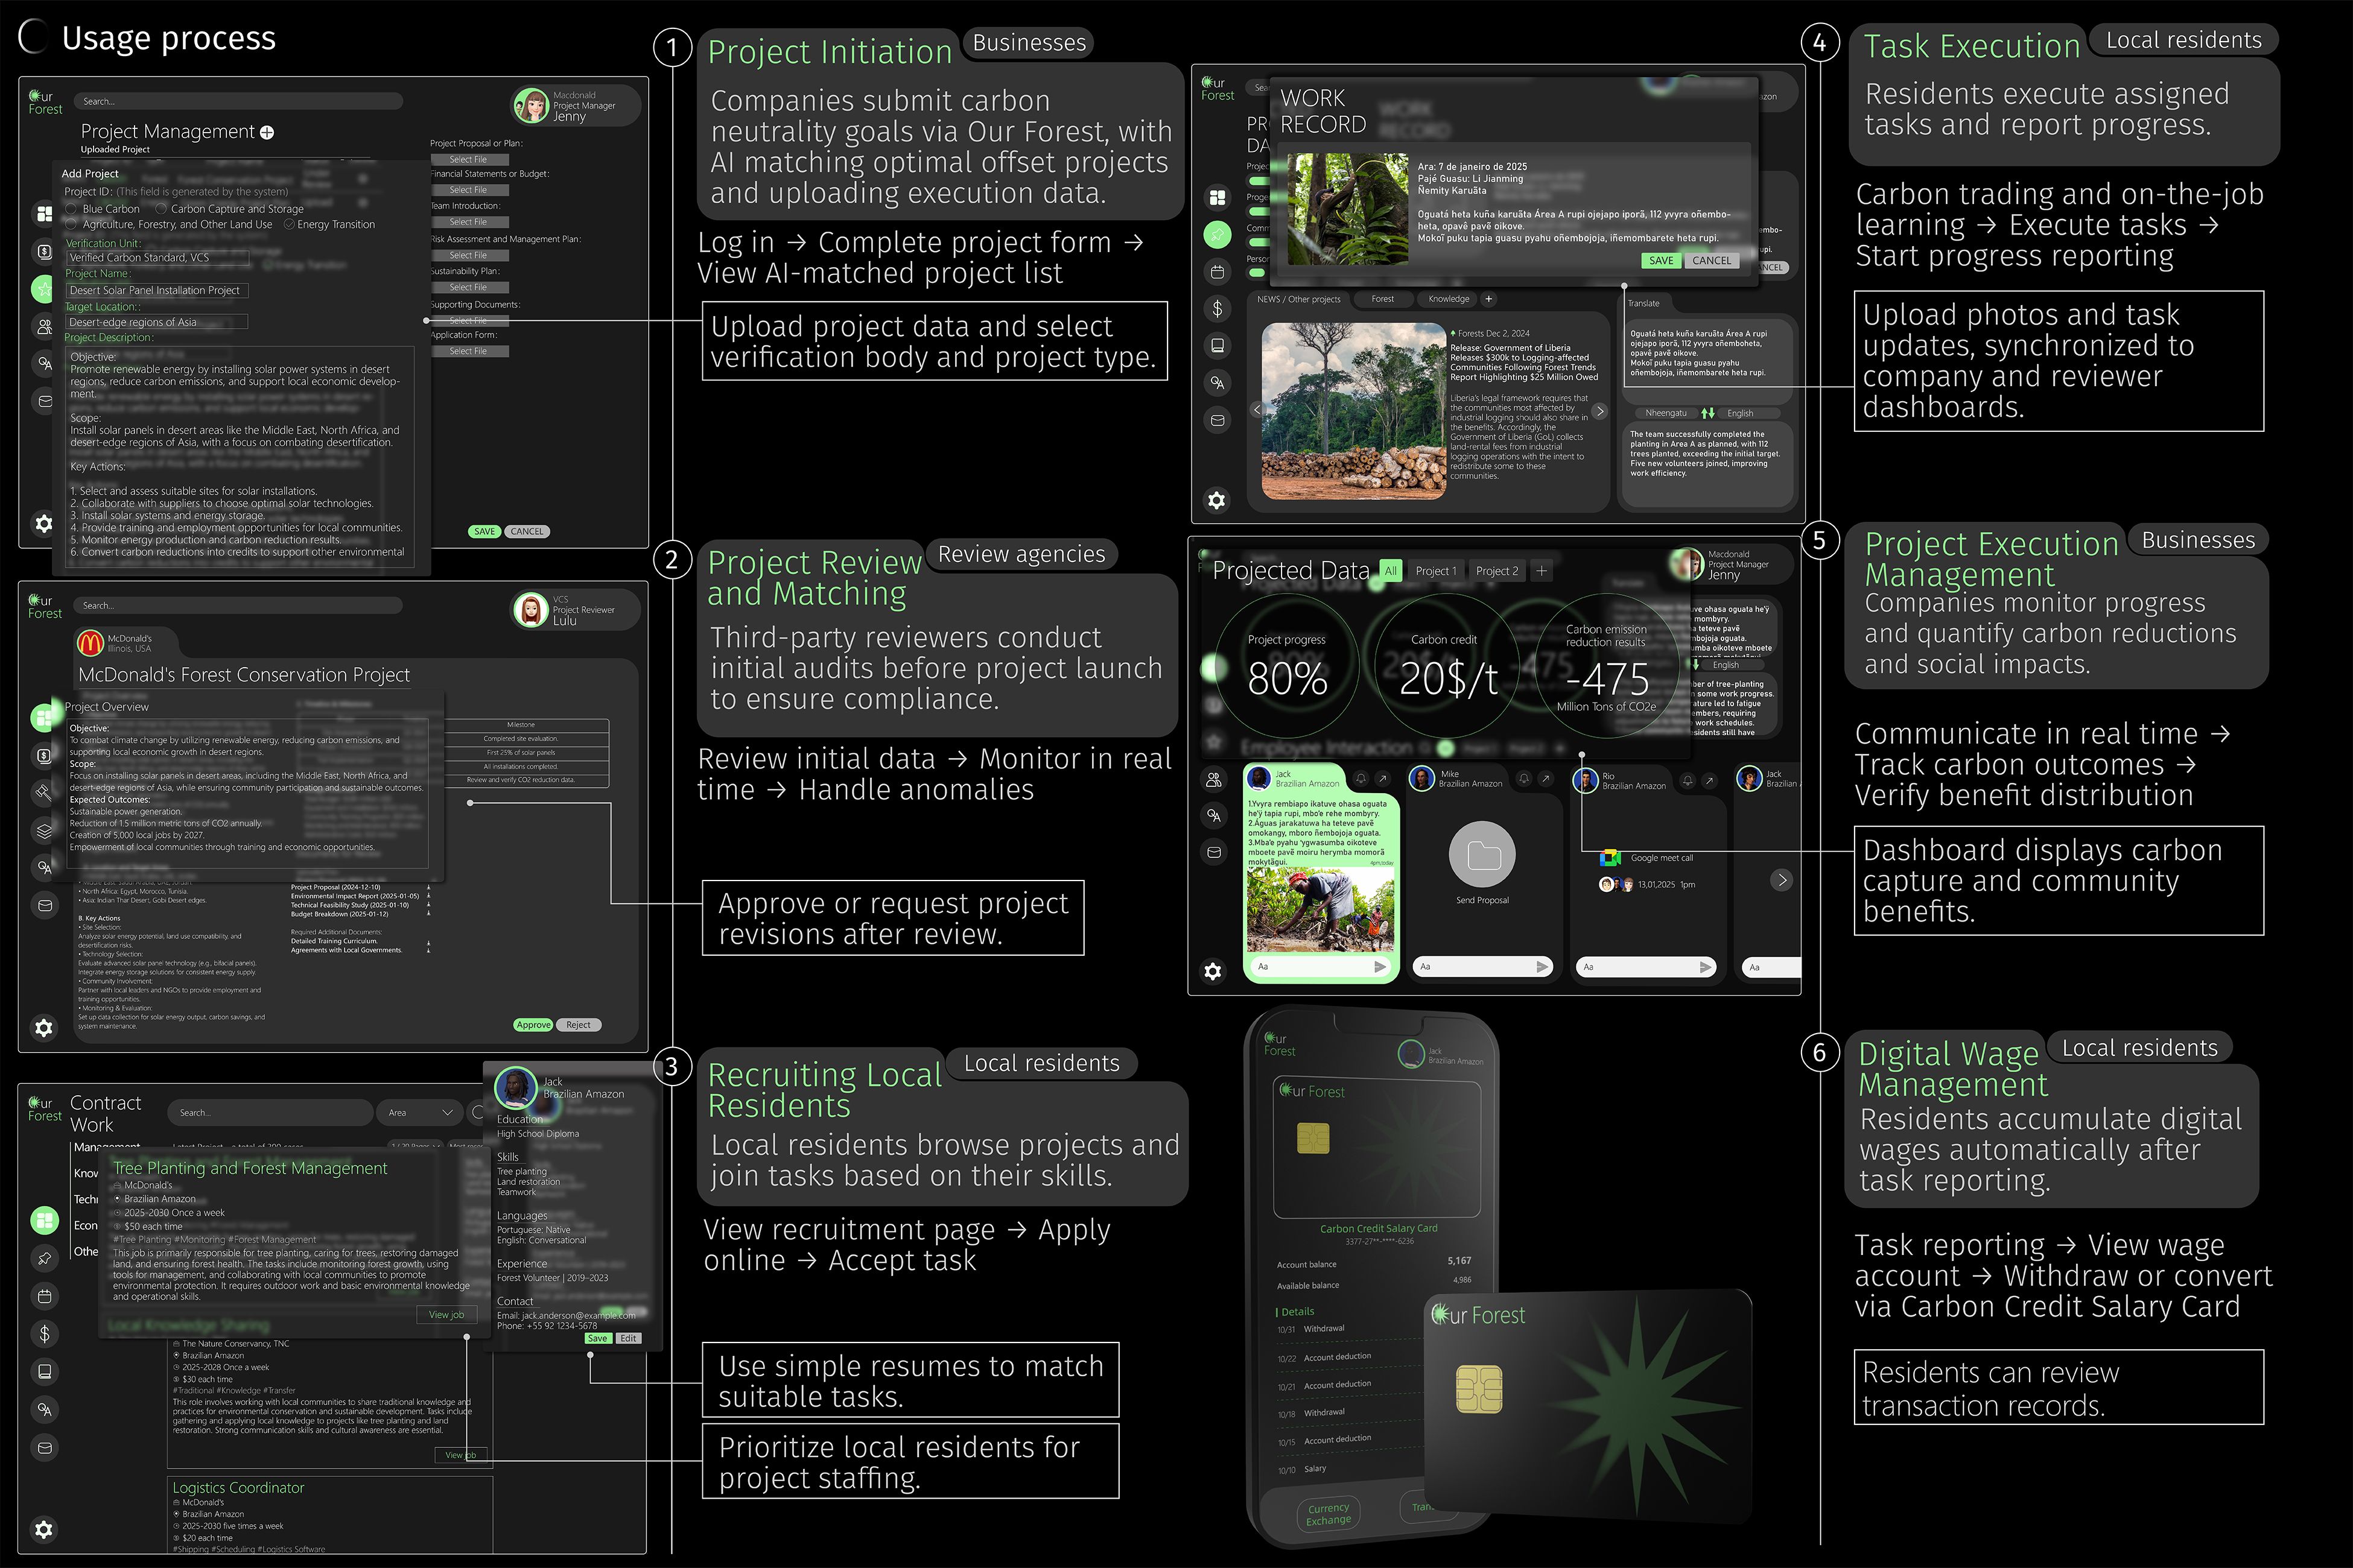2353x1568 pixels.
Task: Open the Area dropdown in Contract Work
Action: (420, 1112)
